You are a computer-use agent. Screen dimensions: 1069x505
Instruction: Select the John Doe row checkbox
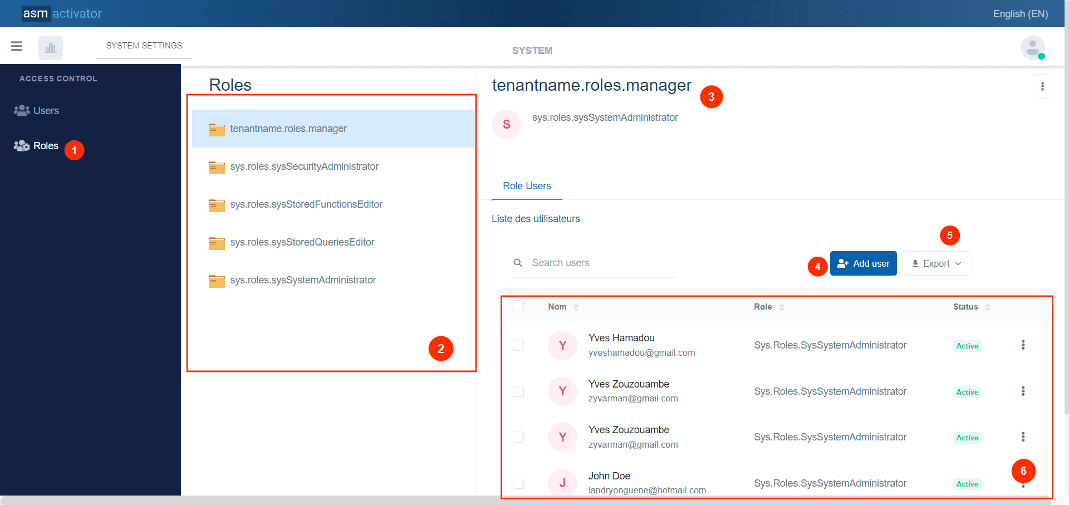pyautogui.click(x=518, y=483)
